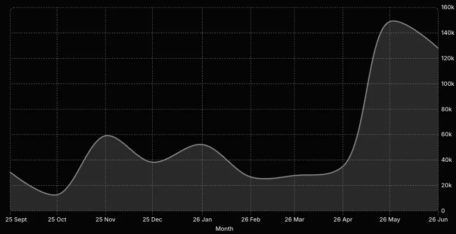Click the '40k' y-axis value
The image size is (456, 234).
pyautogui.click(x=446, y=160)
